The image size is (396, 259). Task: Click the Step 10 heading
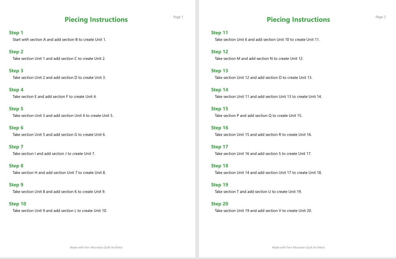pos(17,204)
